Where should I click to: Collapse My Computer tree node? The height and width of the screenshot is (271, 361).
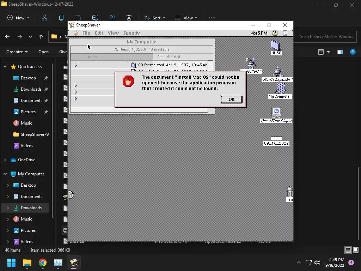pyautogui.click(x=5, y=174)
